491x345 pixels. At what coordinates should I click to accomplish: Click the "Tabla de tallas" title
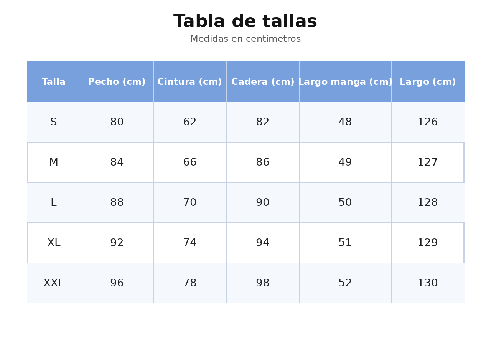(245, 22)
